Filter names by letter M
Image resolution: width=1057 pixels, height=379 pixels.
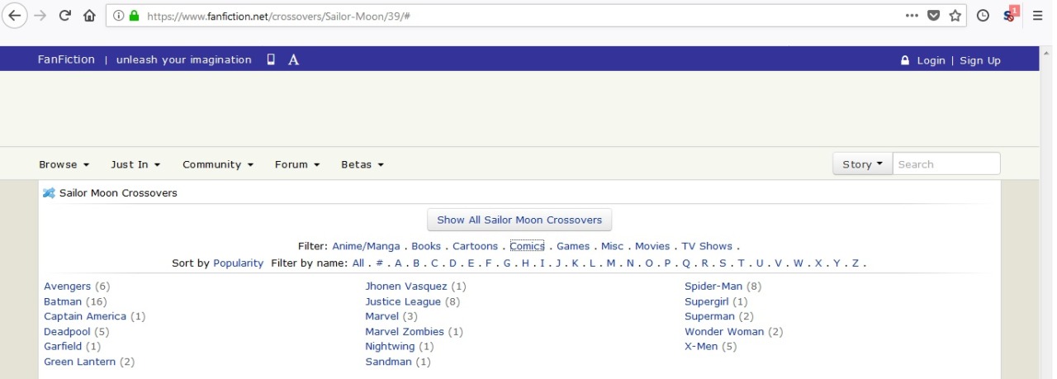pos(611,263)
